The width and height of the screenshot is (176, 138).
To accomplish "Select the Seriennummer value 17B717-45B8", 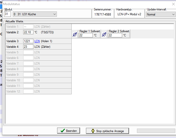I will point(103,14).
